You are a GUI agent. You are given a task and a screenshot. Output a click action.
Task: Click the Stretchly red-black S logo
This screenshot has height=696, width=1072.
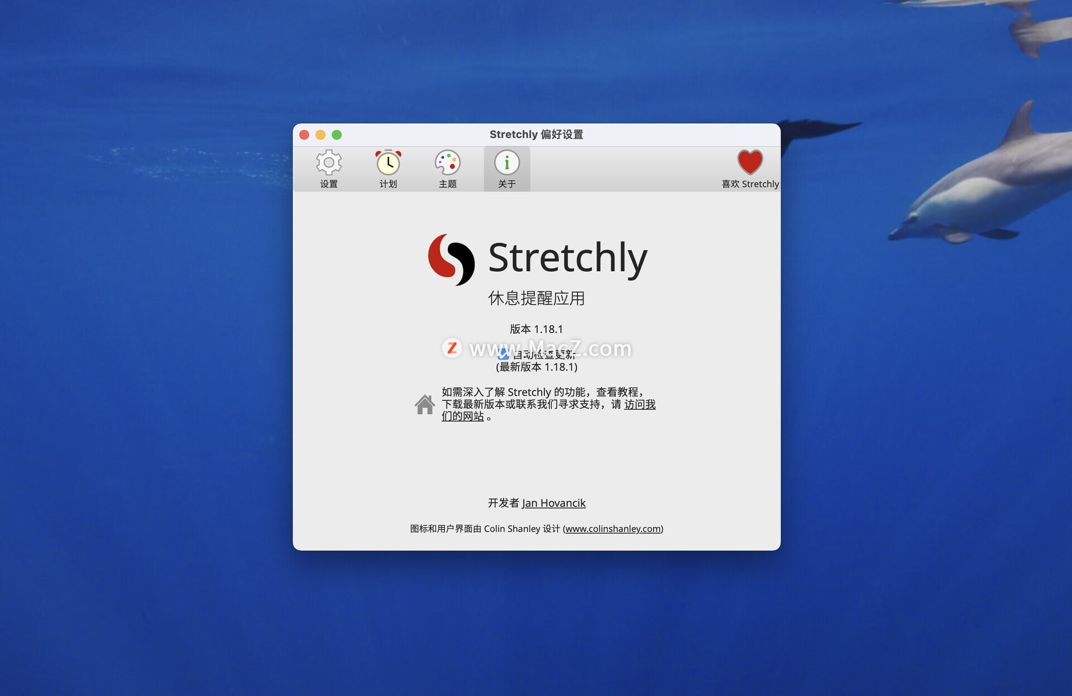click(451, 259)
